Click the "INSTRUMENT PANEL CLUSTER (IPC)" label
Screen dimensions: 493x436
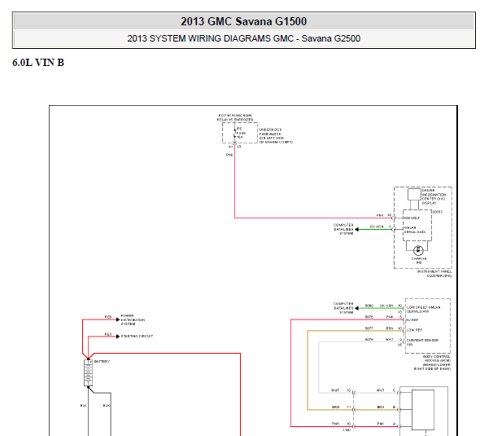pos(434,274)
